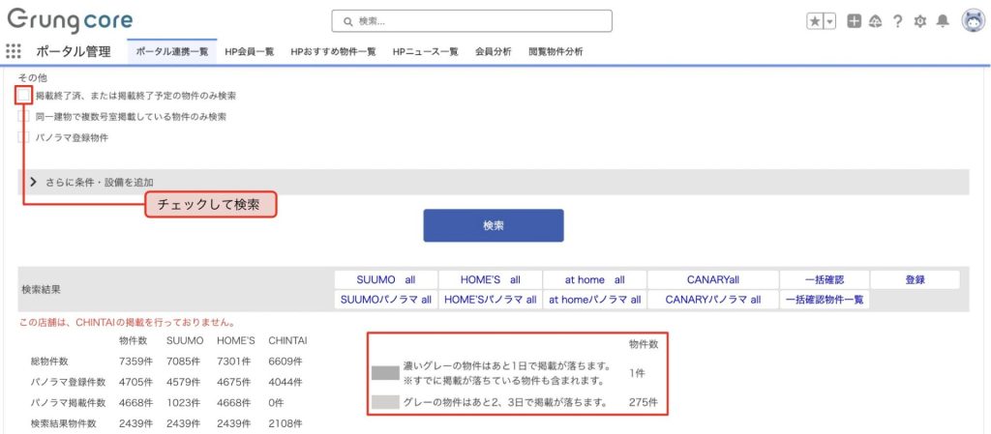Switch to the HP会員一覧 tab

click(x=250, y=52)
